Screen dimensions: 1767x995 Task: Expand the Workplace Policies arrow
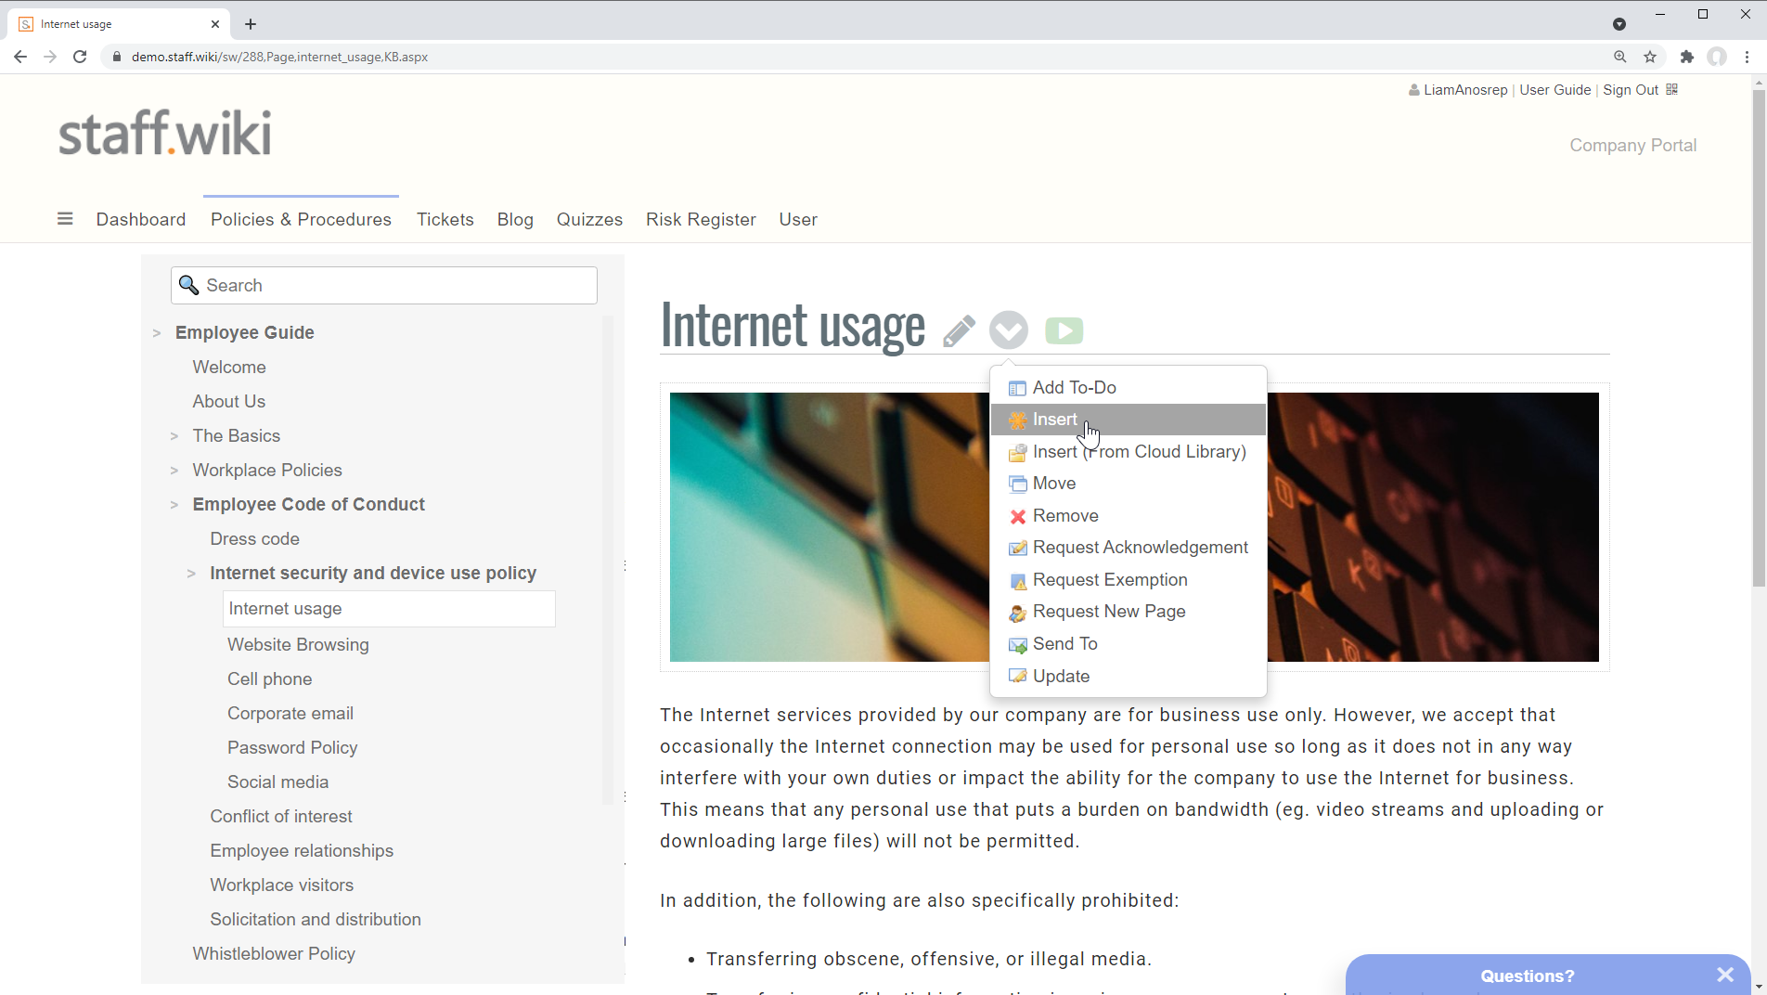coord(174,470)
